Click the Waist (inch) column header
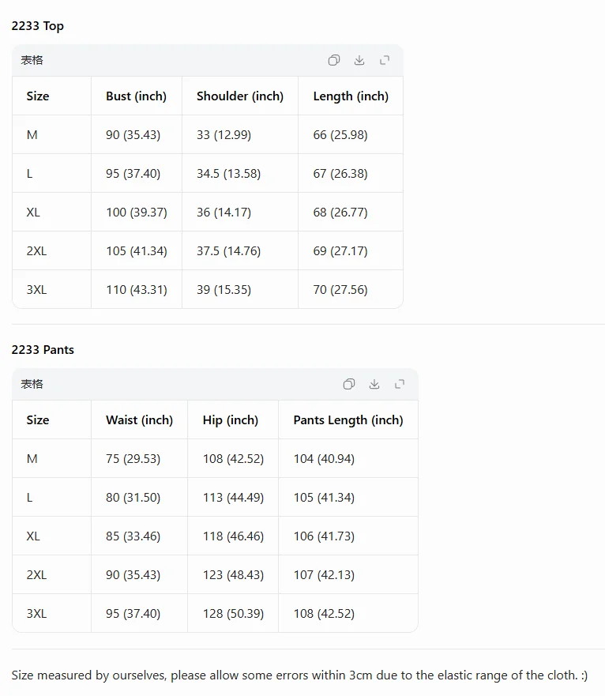 [x=139, y=420]
